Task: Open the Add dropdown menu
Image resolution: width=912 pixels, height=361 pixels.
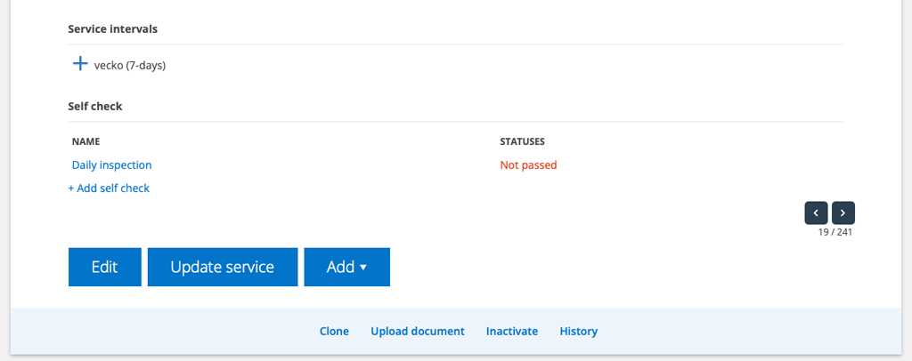Action: point(346,267)
